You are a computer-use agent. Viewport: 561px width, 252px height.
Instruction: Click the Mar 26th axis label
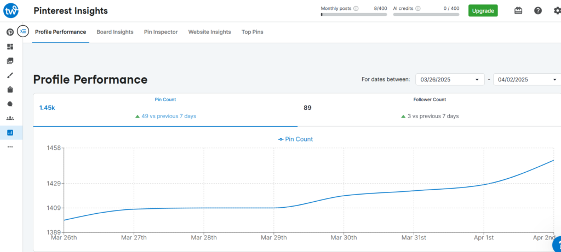click(x=64, y=237)
